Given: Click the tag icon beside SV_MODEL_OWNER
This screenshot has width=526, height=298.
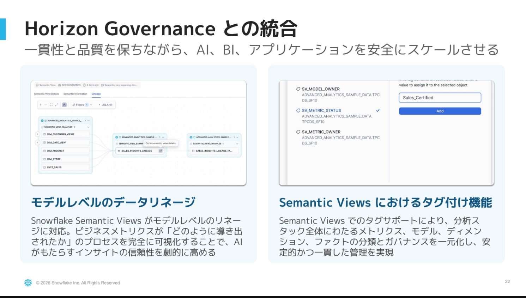Looking at the screenshot, I should tap(298, 89).
